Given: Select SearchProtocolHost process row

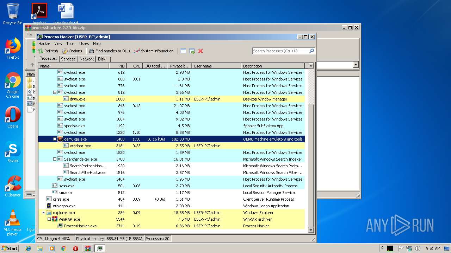Looking at the screenshot, I should click(171, 166).
